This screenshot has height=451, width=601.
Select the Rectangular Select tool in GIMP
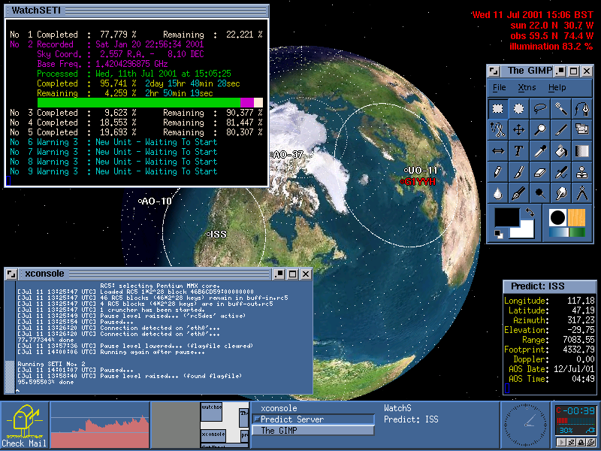[x=498, y=108]
